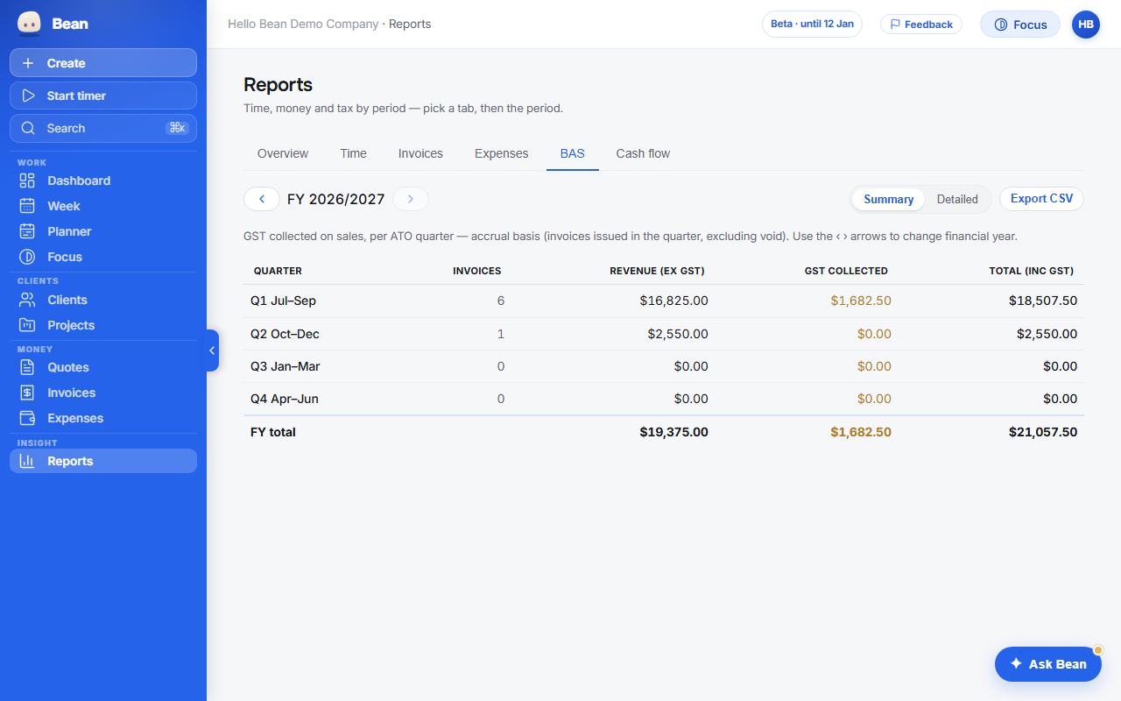Open the Invoices report tab

(x=420, y=153)
